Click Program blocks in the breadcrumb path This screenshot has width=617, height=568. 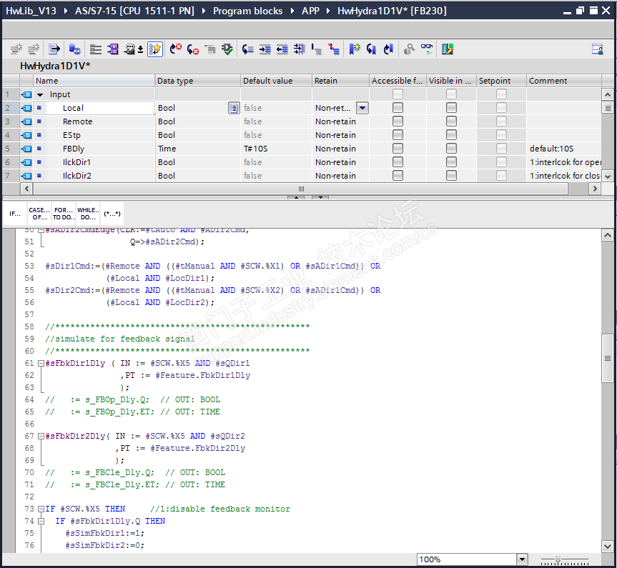click(247, 11)
